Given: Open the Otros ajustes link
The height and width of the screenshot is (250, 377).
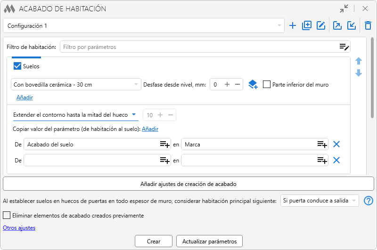Looking at the screenshot, I should (19, 228).
